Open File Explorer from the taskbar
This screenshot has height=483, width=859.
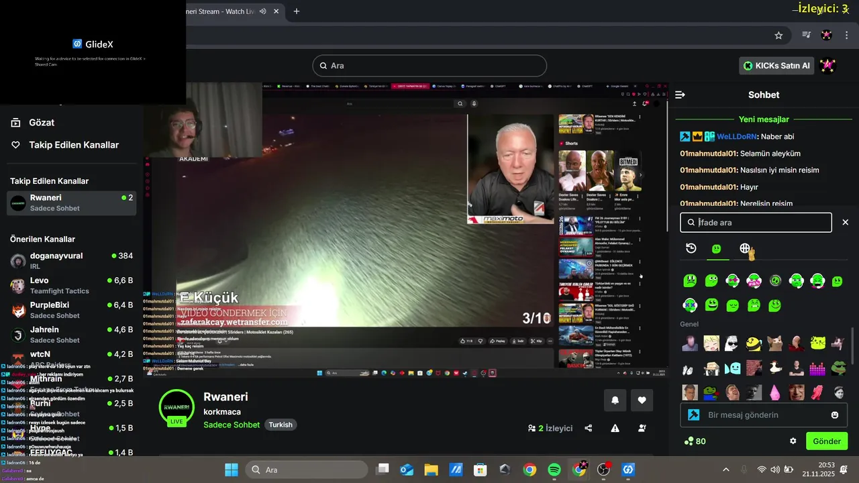(x=431, y=470)
